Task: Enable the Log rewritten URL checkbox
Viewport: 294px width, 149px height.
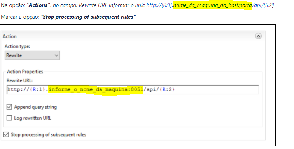Action: [x=9, y=118]
